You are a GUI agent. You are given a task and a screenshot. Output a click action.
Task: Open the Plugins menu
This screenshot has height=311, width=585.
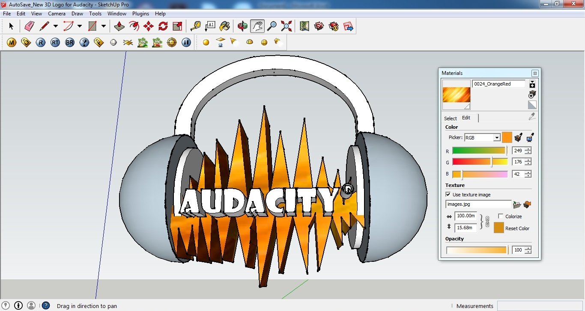coord(140,14)
